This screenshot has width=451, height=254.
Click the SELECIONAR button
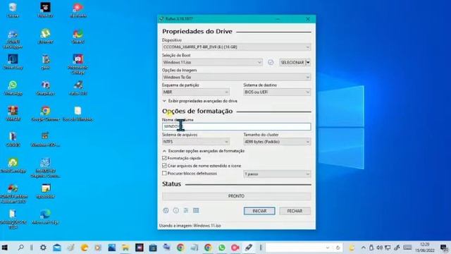coord(292,62)
